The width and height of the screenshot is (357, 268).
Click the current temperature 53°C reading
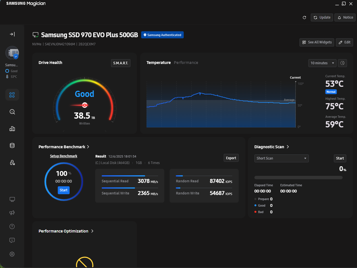[x=334, y=84]
